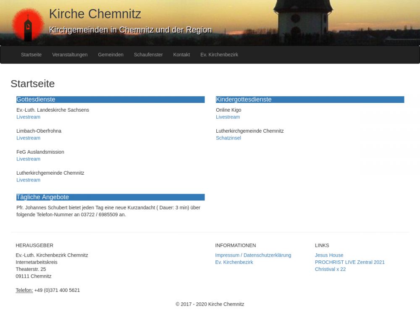Screen dimensions: 420x315
Task: Follow the Christival x 22 link
Action: [330, 269]
